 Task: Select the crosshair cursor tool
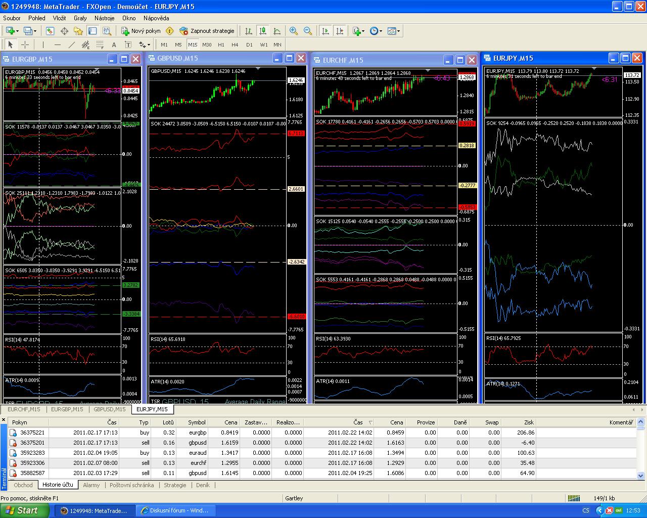[x=25, y=45]
